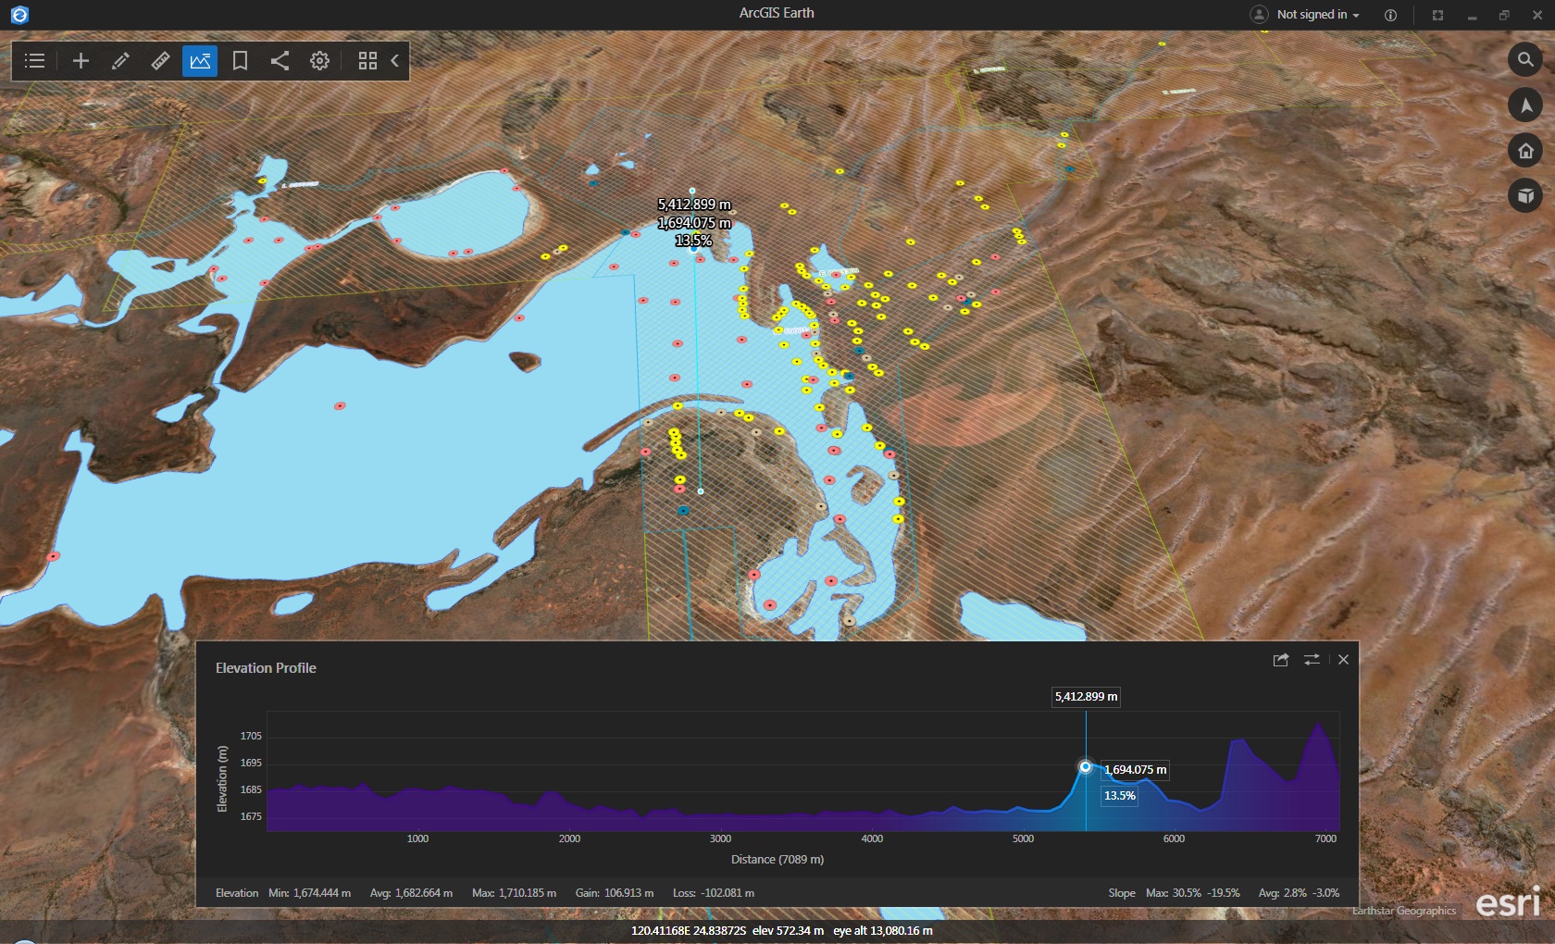Export the elevation profile
This screenshot has width=1555, height=944.
[x=1281, y=660]
